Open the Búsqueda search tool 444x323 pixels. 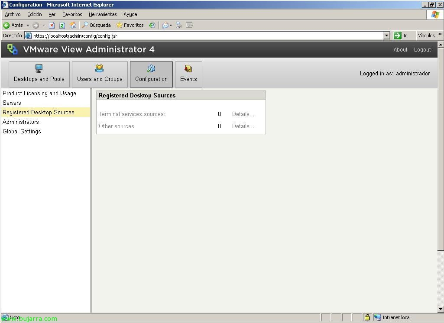click(96, 25)
